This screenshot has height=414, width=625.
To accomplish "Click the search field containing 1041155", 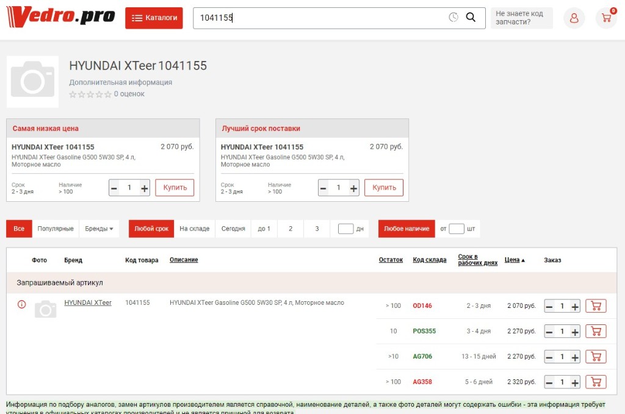I will [339, 18].
